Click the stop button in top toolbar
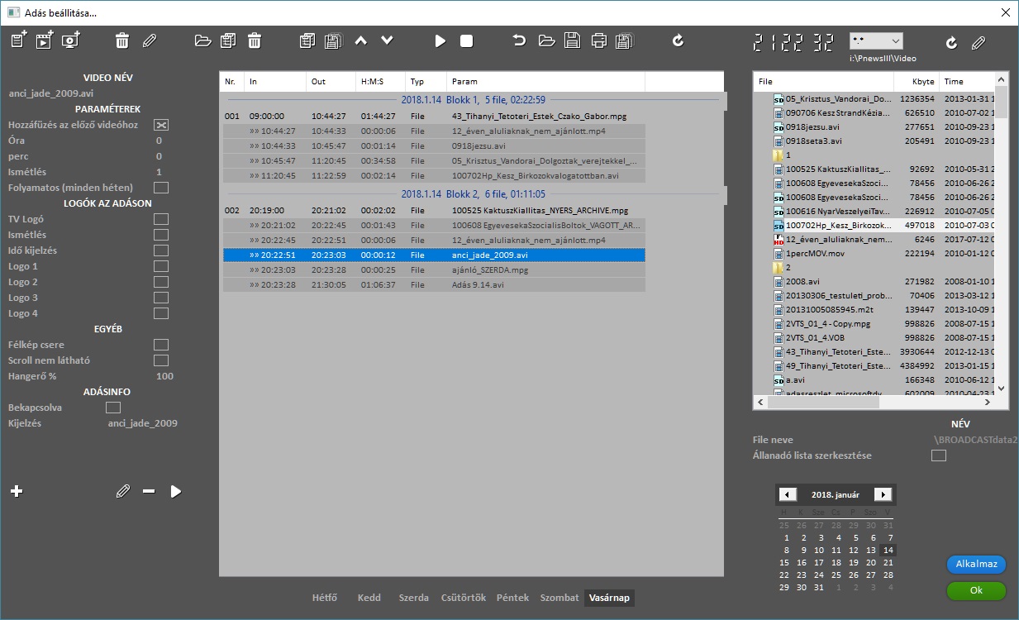The width and height of the screenshot is (1019, 620). (x=466, y=41)
